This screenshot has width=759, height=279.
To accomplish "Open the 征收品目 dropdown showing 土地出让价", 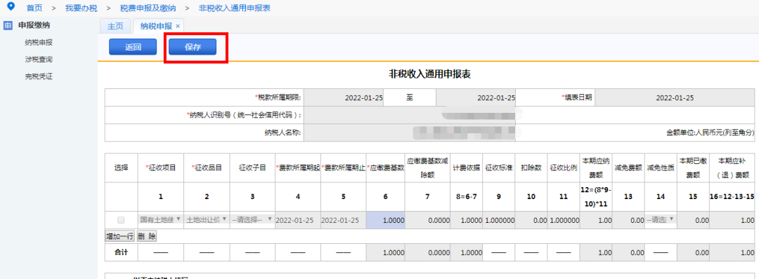I will coord(207,219).
